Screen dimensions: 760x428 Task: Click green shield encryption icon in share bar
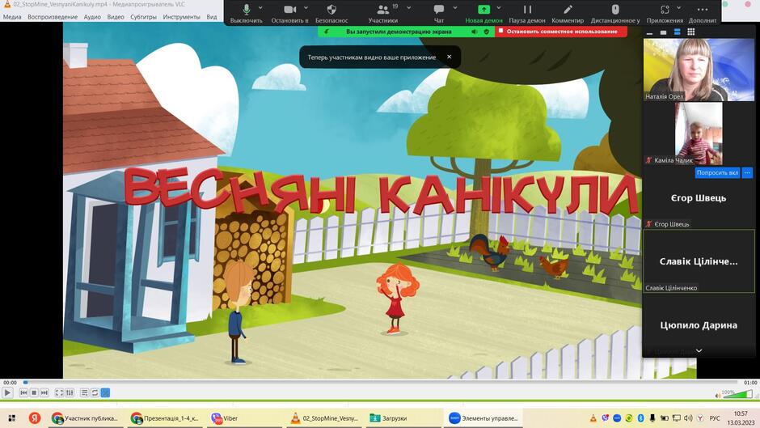pos(486,32)
